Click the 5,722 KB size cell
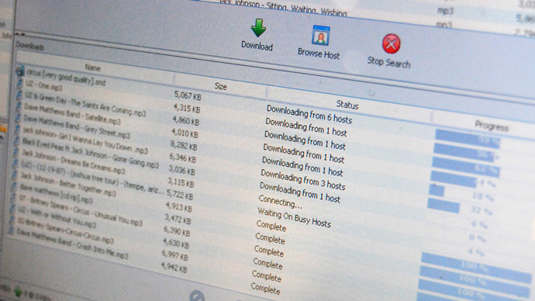Screen dimensions: 535x301 coord(180,195)
